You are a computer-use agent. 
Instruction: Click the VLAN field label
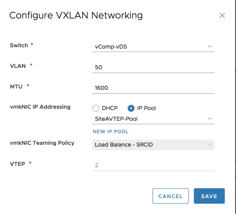click(x=18, y=66)
